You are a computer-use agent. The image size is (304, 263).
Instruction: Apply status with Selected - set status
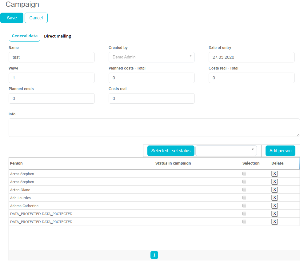[x=171, y=151]
